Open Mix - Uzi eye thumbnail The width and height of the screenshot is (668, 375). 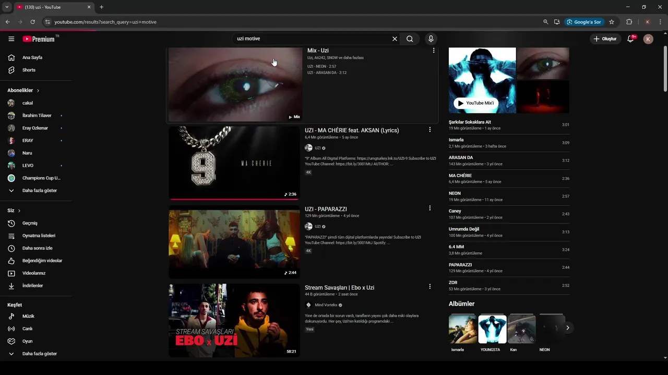235,84
